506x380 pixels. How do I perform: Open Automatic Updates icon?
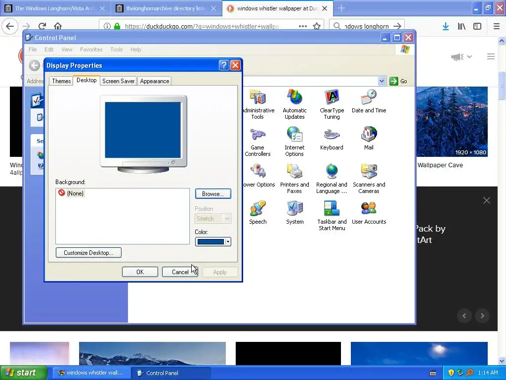(x=295, y=104)
